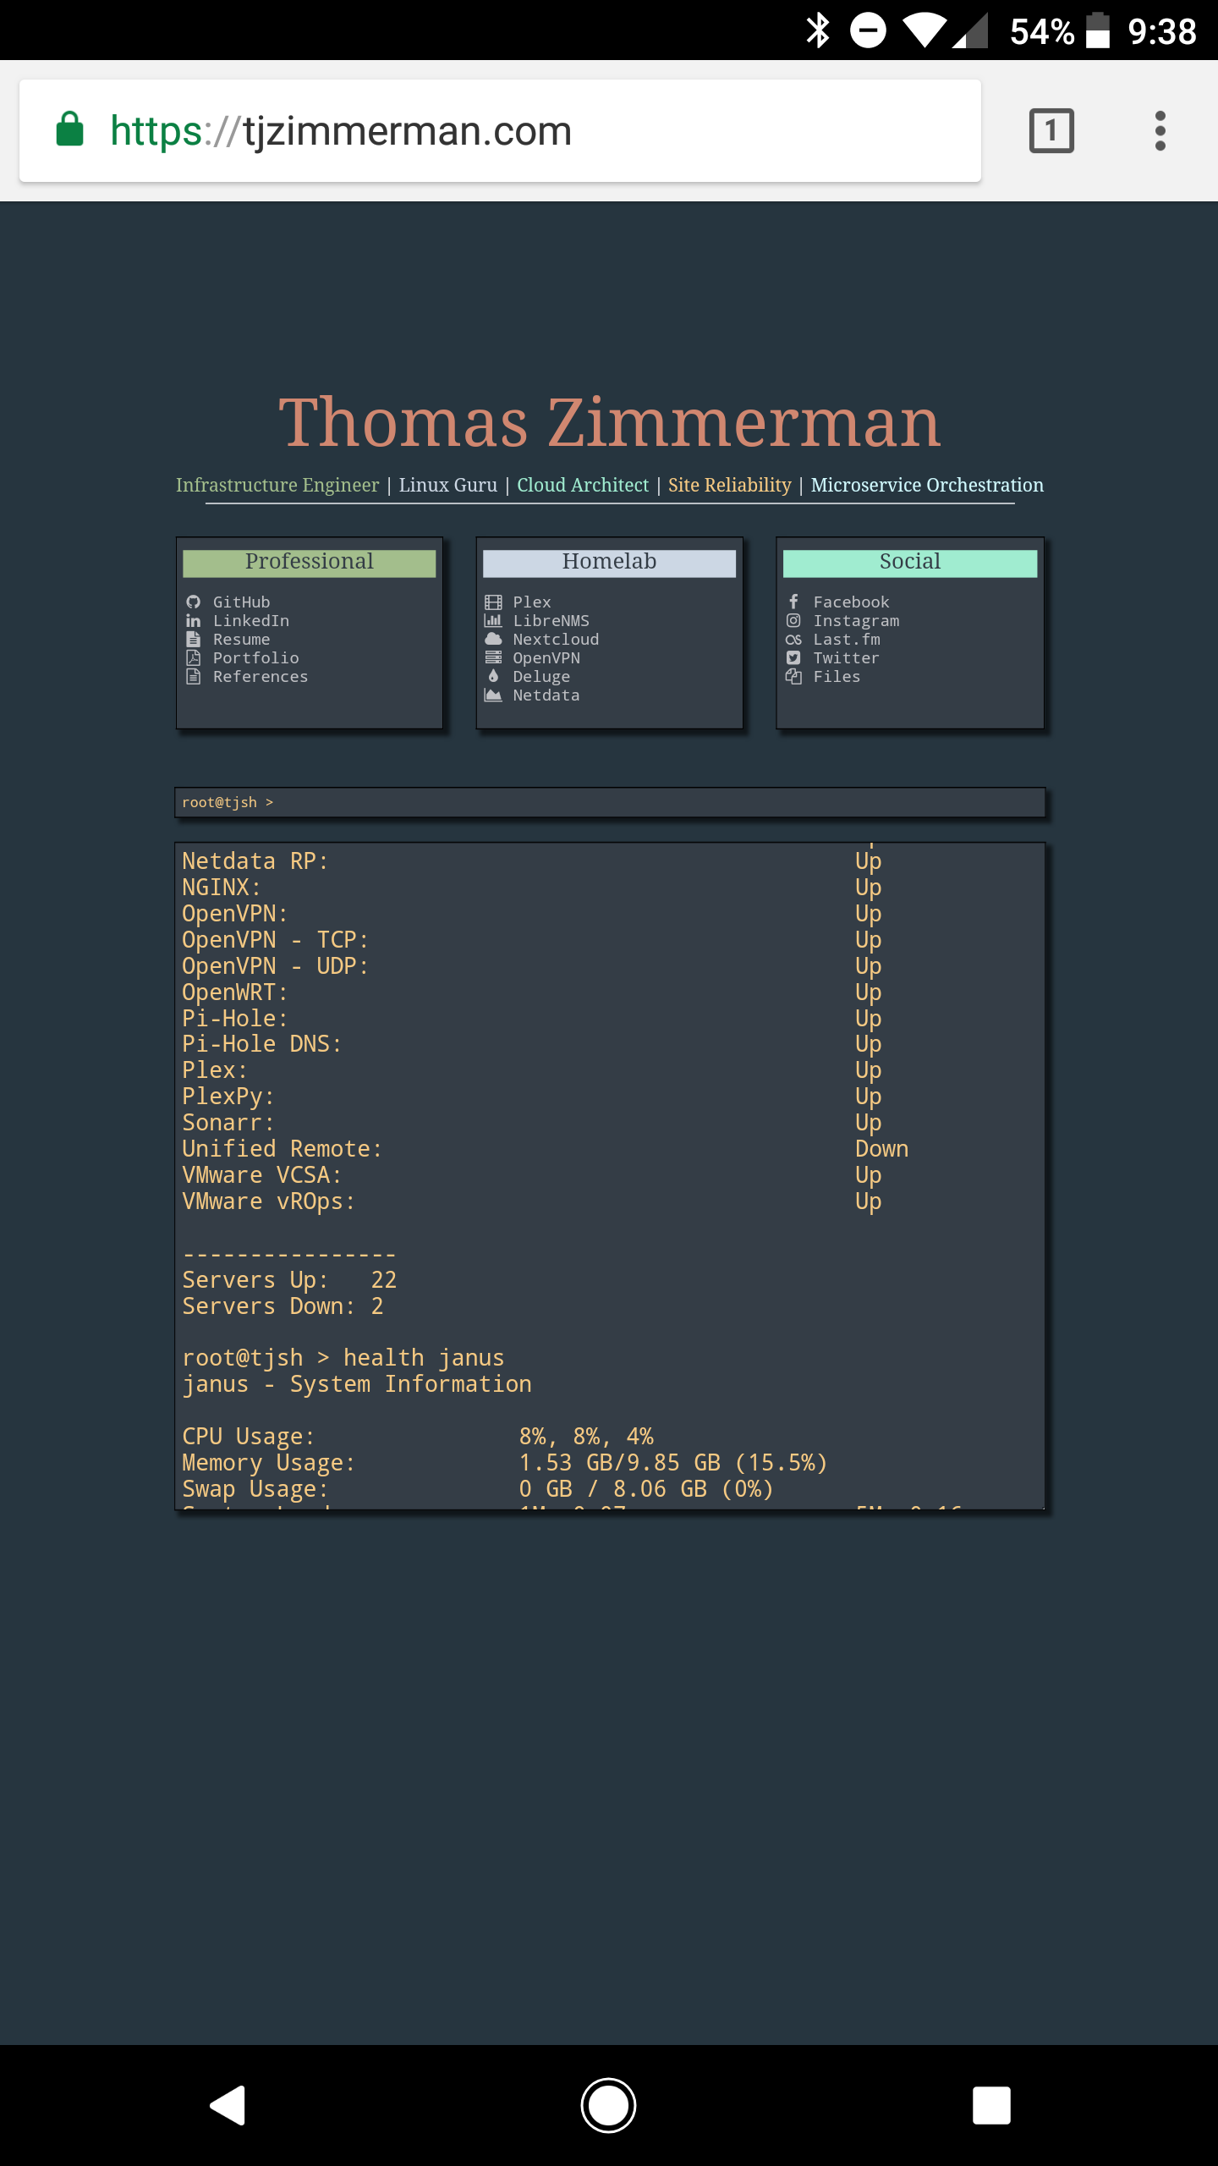Screen dimensions: 1218x2166
Task: Tap the Homelab section header
Action: 610,563
